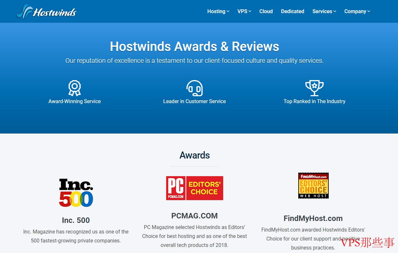
Task: Click the FindMyHost.com award description text
Action: [x=313, y=239]
